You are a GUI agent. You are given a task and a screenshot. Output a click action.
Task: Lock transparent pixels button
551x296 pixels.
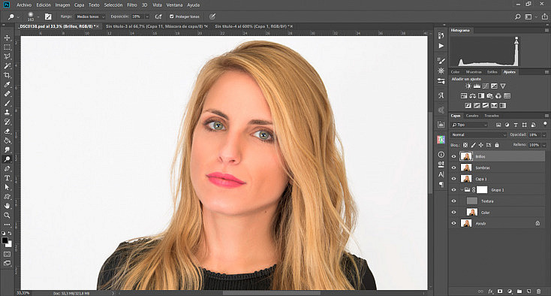pyautogui.click(x=465, y=145)
